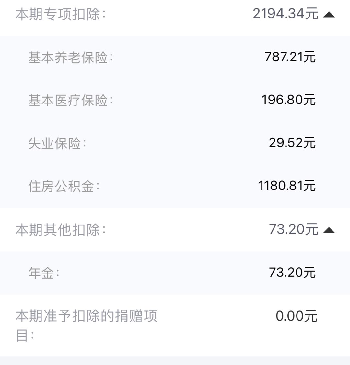
Task: Tap the 73.20元 amount in 年金 row
Action: [x=292, y=273]
